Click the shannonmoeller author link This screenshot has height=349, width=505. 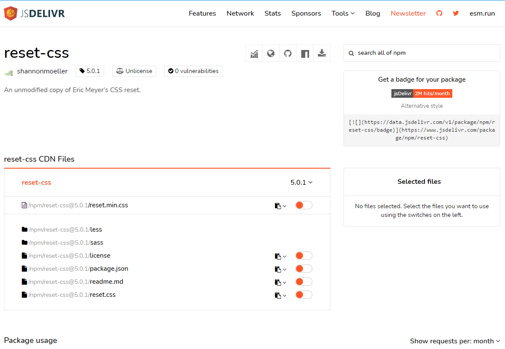42,71
